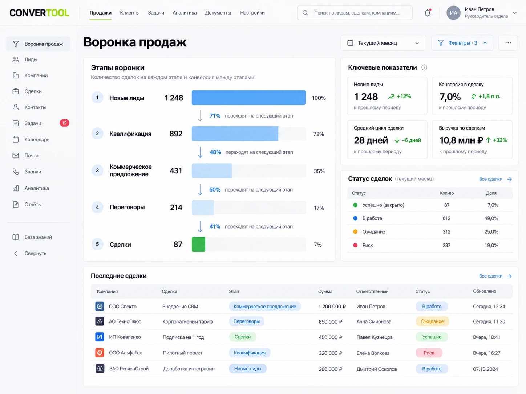Switch to the Документы top tab
The height and width of the screenshot is (394, 526).
(x=218, y=13)
